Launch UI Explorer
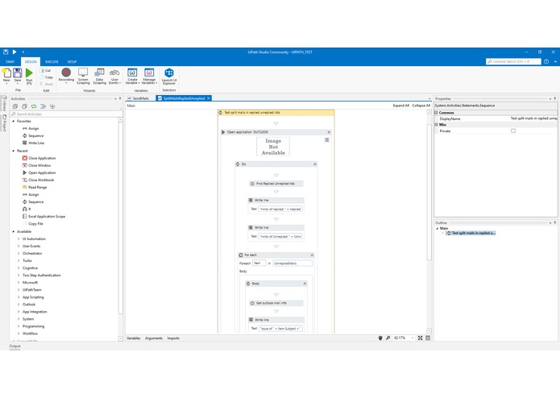Viewport: 560px width, 398px height. [x=169, y=76]
